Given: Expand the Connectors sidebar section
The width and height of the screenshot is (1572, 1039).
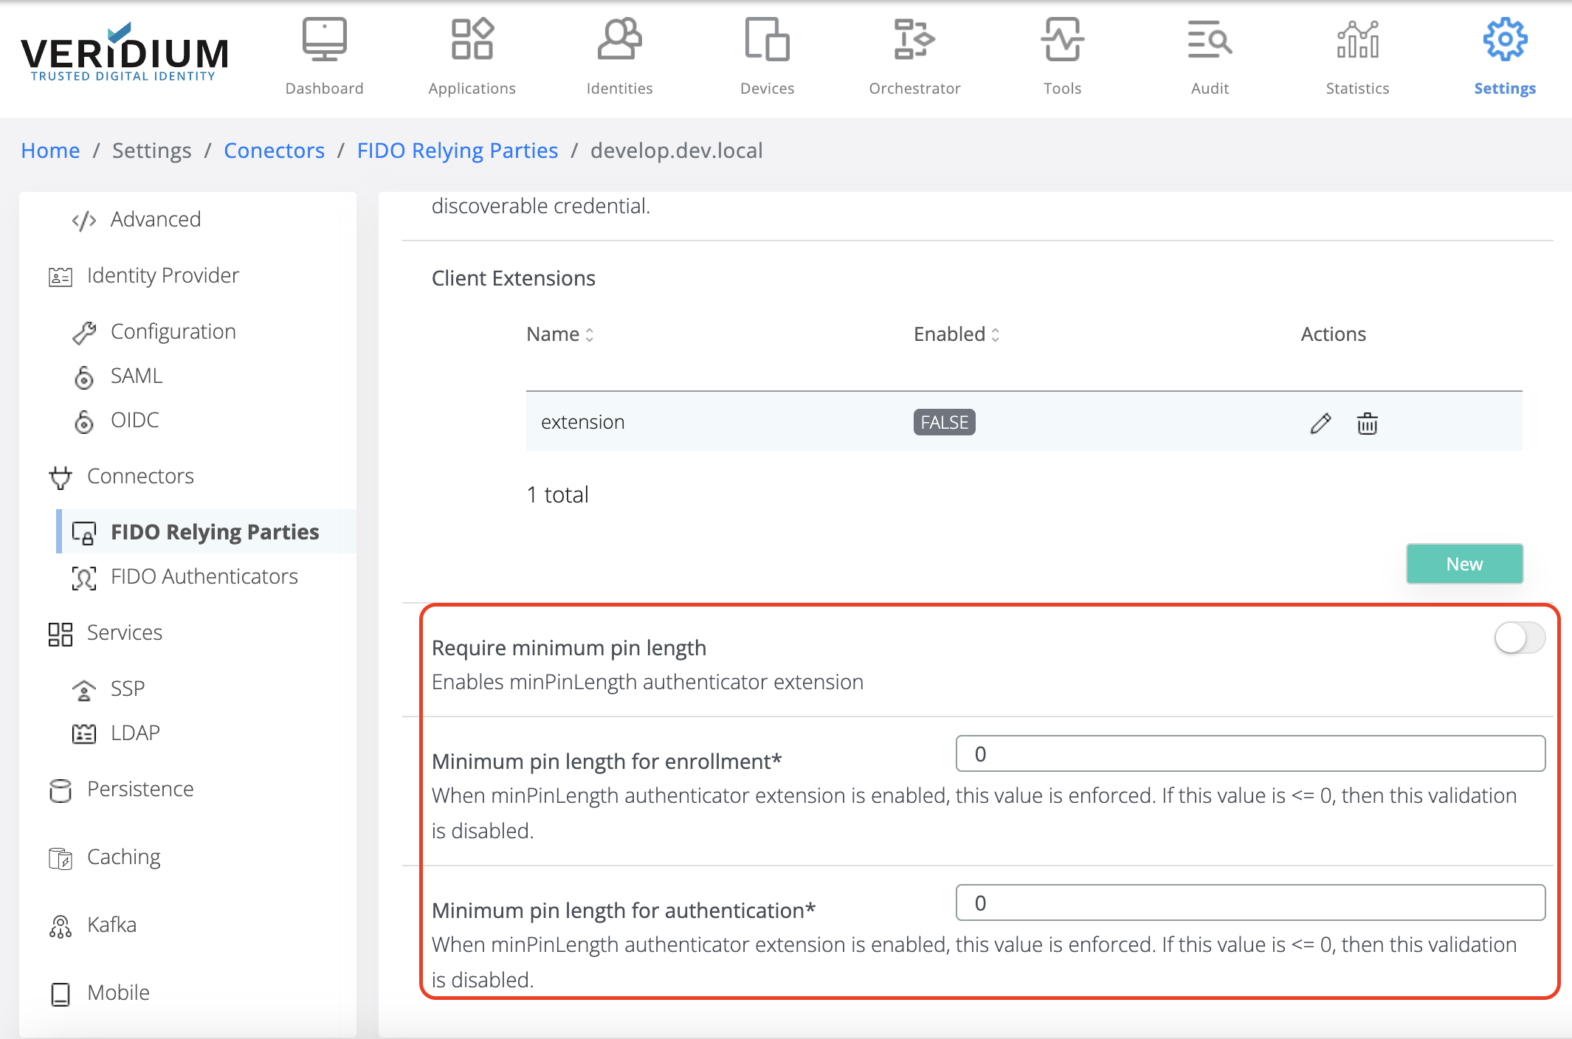Looking at the screenshot, I should (x=138, y=474).
